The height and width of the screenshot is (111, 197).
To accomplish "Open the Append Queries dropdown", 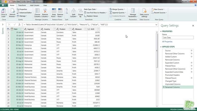I will (118, 13).
